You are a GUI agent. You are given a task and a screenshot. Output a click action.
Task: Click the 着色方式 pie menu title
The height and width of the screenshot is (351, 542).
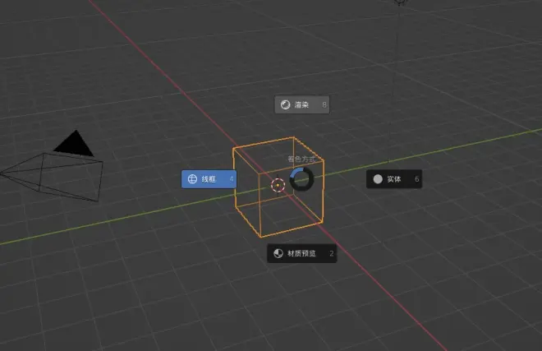click(x=301, y=159)
